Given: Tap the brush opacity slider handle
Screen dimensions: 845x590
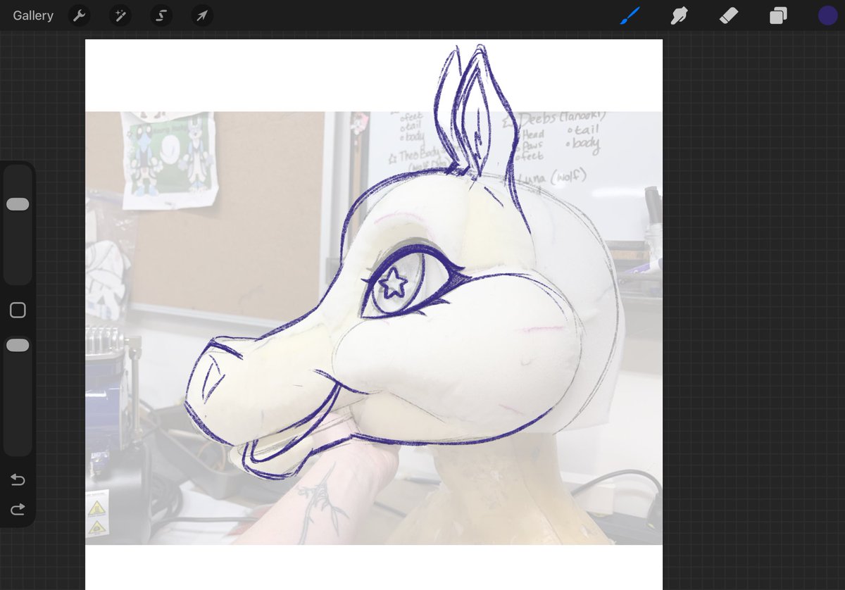Looking at the screenshot, I should pyautogui.click(x=18, y=345).
